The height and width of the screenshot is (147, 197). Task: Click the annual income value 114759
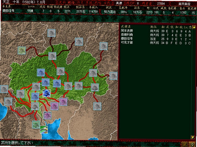[x=93, y=12]
